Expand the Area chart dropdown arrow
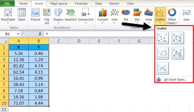Image resolution: width=194 pixels, height=112 pixels. pos(149,23)
